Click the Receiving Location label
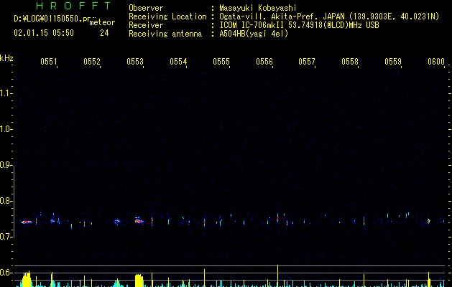 click(167, 17)
